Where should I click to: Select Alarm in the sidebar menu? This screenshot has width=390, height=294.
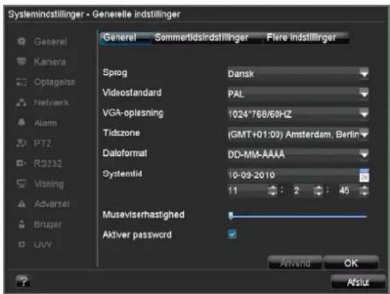point(46,123)
